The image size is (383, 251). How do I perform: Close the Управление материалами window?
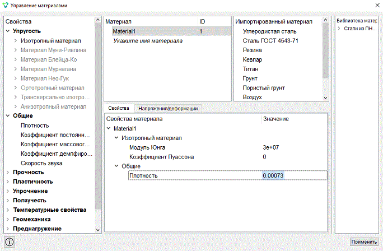377,5
